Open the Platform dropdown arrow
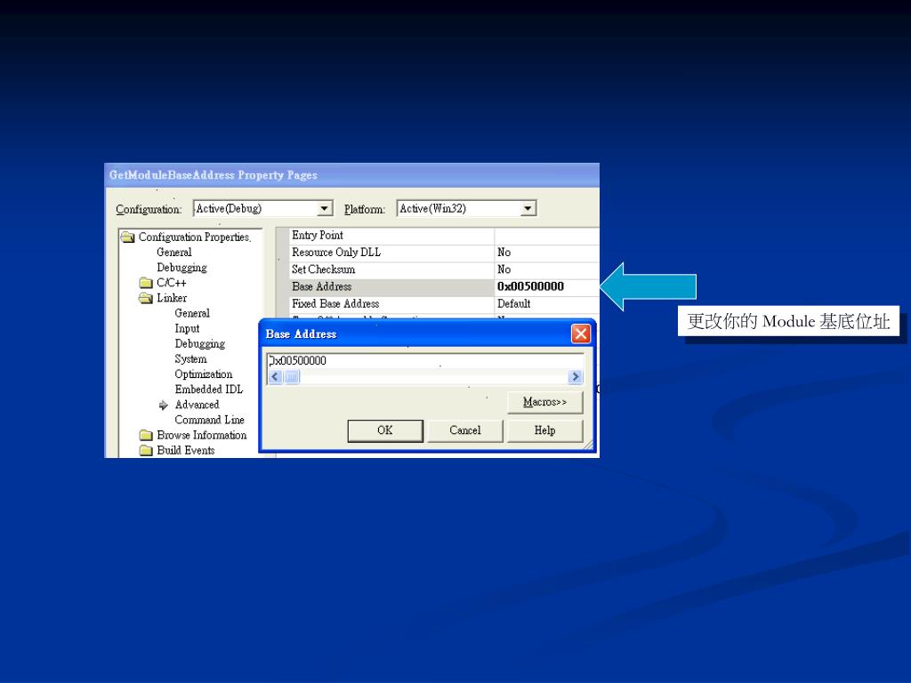 tap(528, 208)
